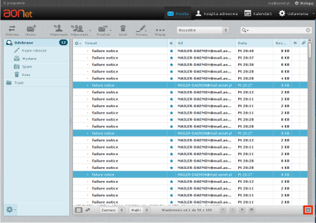Viewport: 316px width, 223px height.
Task: Toggle star on the Pt 20:37 message
Action: click(x=171, y=58)
